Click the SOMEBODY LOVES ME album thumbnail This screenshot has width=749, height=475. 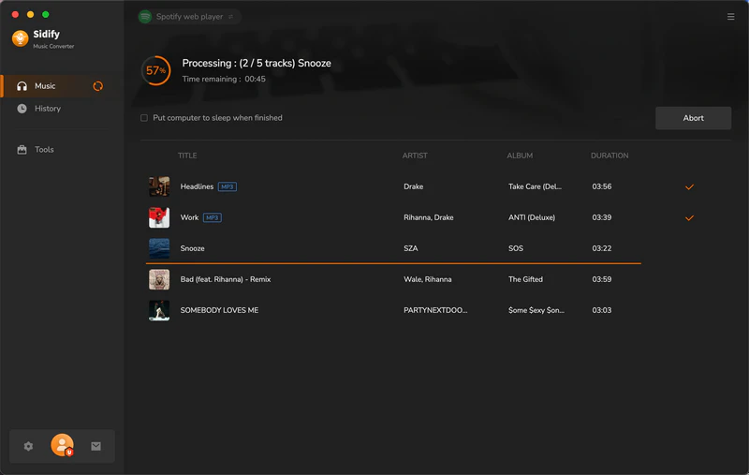pos(159,310)
